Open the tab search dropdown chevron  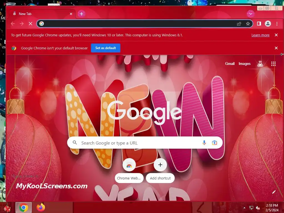pyautogui.click(x=251, y=14)
